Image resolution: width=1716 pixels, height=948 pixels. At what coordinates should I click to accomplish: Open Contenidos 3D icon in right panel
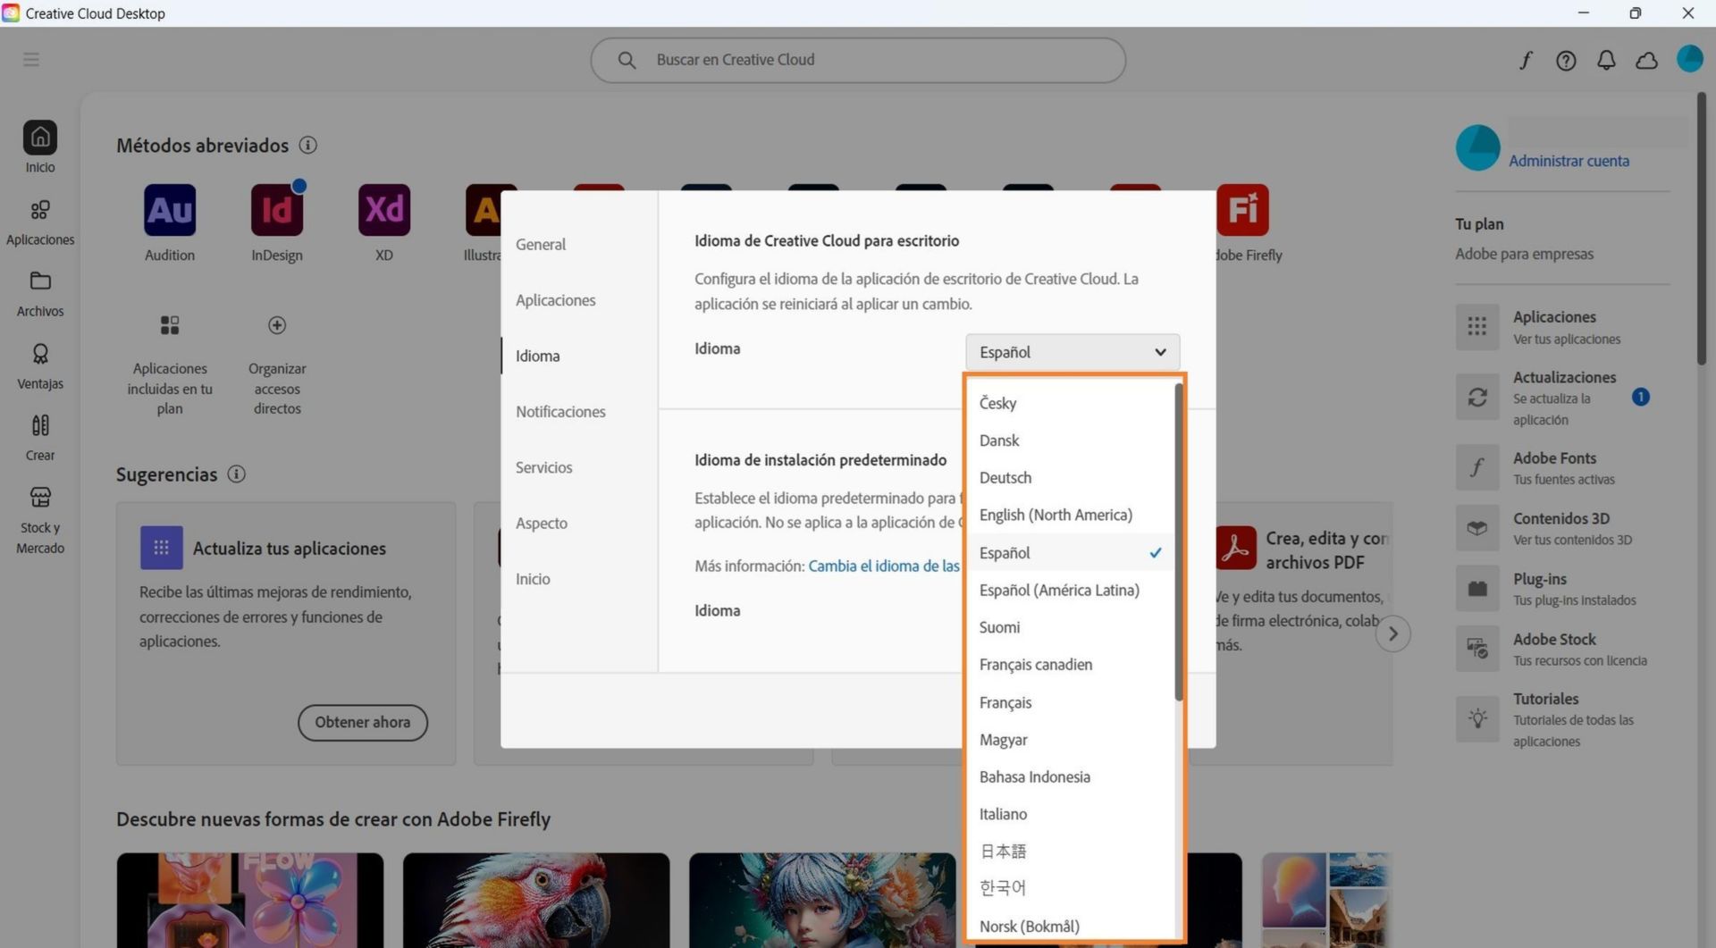(x=1477, y=528)
